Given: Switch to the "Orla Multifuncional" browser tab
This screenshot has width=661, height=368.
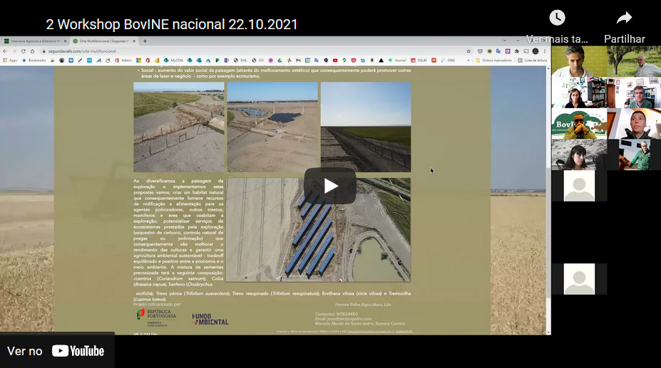Looking at the screenshot, I should (103, 41).
